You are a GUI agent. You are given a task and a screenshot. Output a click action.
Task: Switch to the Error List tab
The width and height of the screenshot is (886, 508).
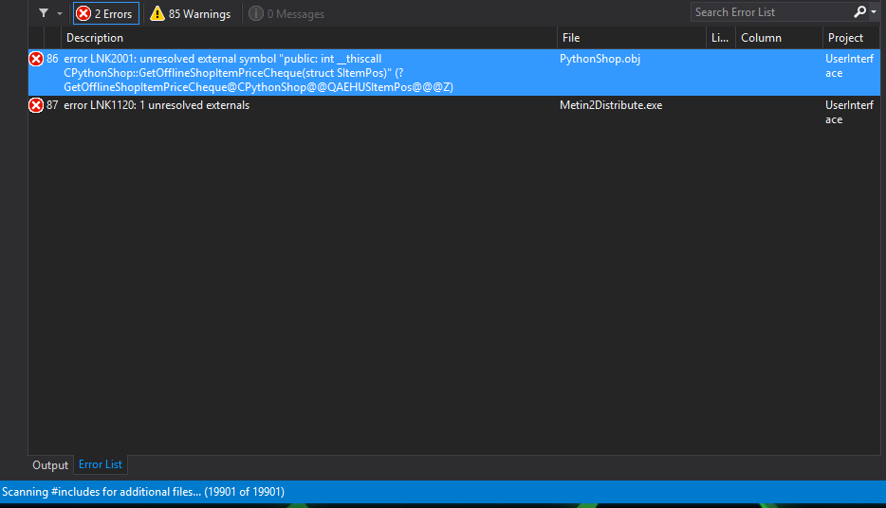(x=101, y=464)
